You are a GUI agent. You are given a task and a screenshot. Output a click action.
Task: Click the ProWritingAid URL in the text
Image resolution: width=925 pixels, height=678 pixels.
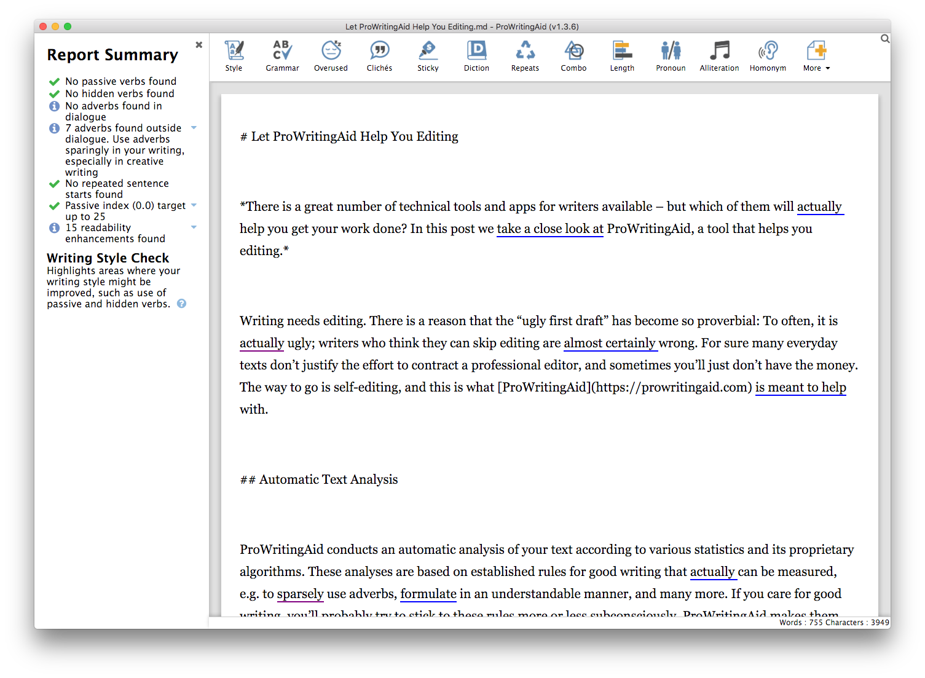click(672, 387)
